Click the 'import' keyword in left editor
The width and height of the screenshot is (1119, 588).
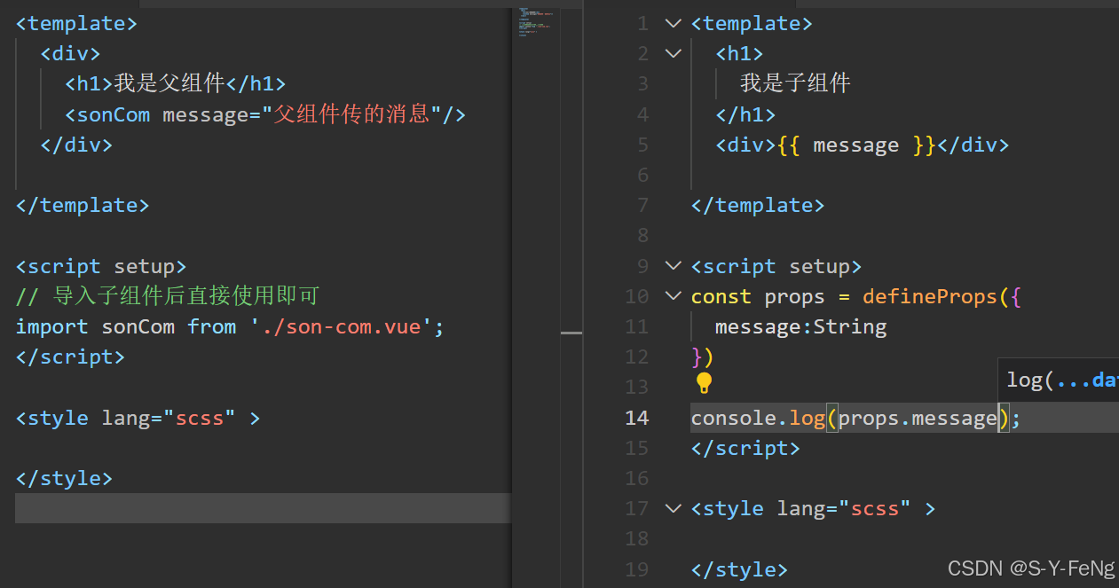51,326
